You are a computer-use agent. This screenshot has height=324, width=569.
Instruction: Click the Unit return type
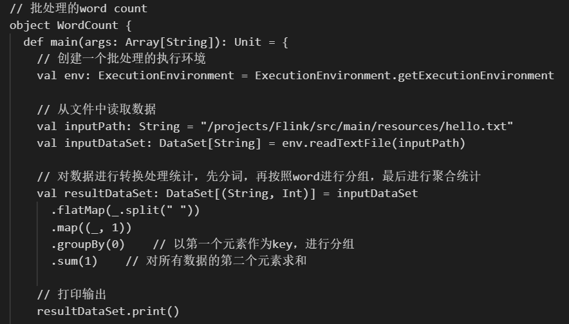248,42
